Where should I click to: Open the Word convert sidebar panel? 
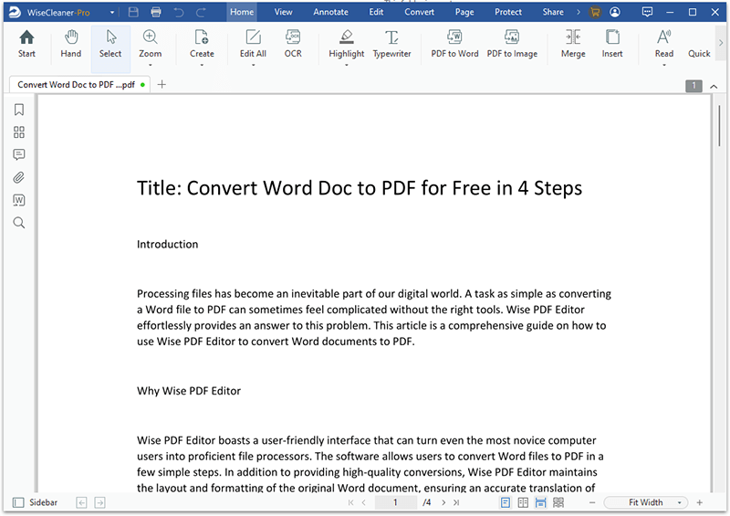pos(18,200)
